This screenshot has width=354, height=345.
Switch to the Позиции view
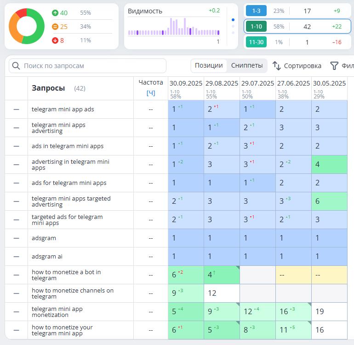(209, 65)
